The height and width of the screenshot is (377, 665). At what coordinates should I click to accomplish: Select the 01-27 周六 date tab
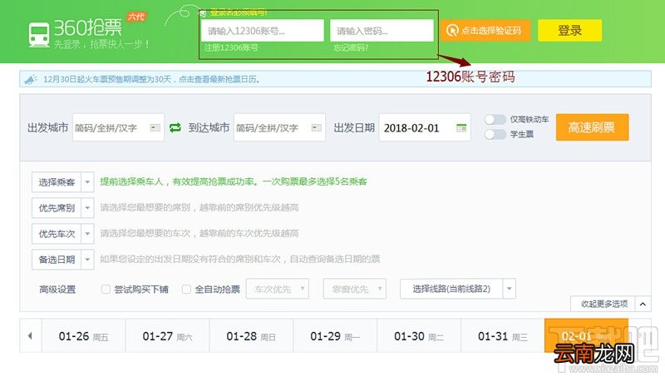pyautogui.click(x=168, y=336)
